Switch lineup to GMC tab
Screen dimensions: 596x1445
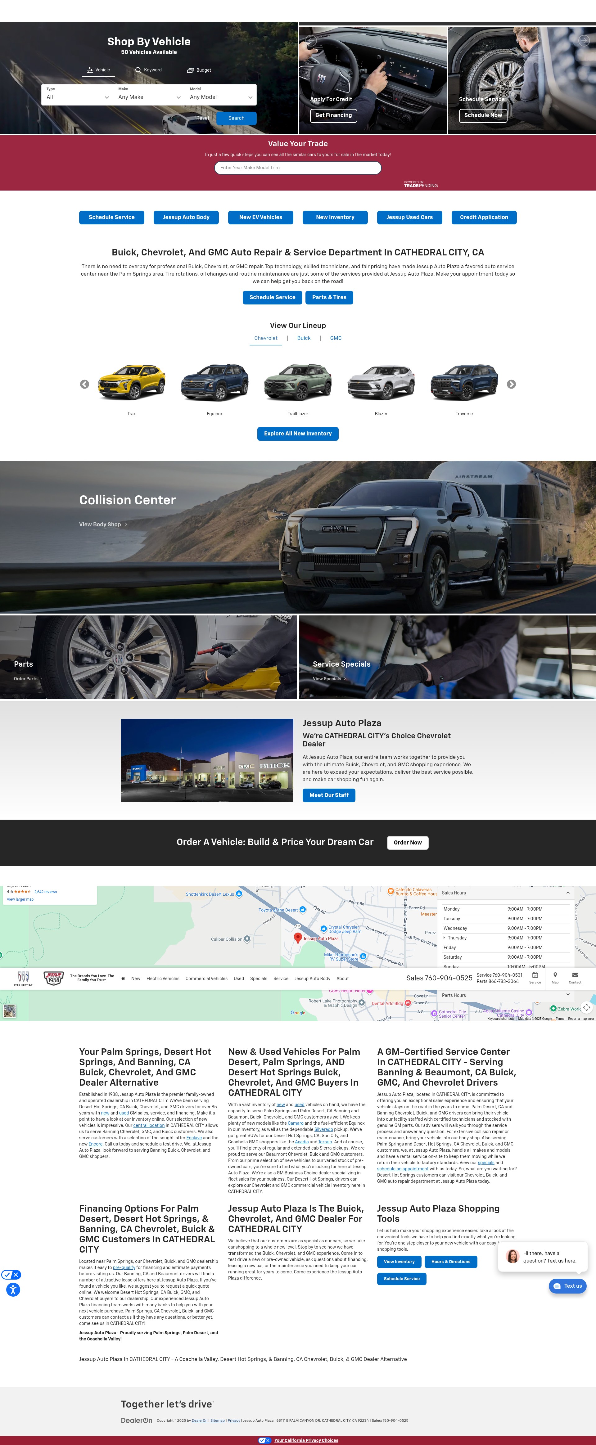pyautogui.click(x=336, y=338)
